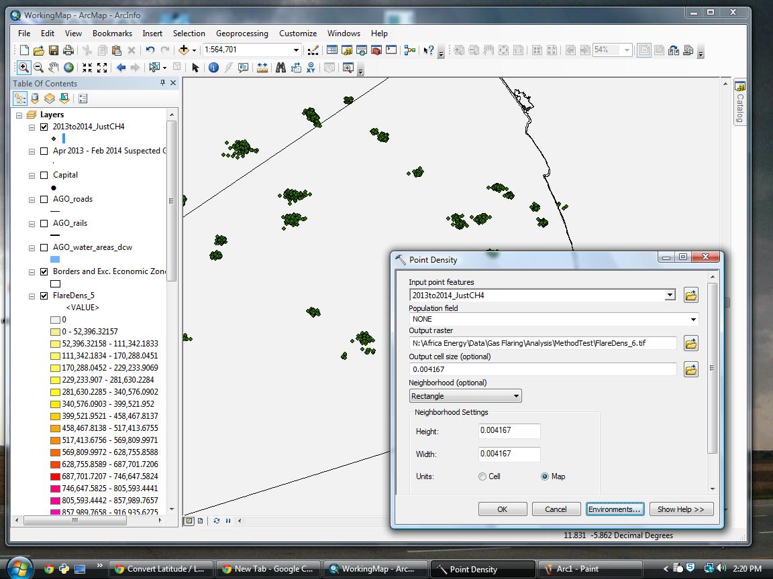This screenshot has height=579, width=773.
Task: Uncheck the FlareDens_5 layer
Action: (x=44, y=296)
